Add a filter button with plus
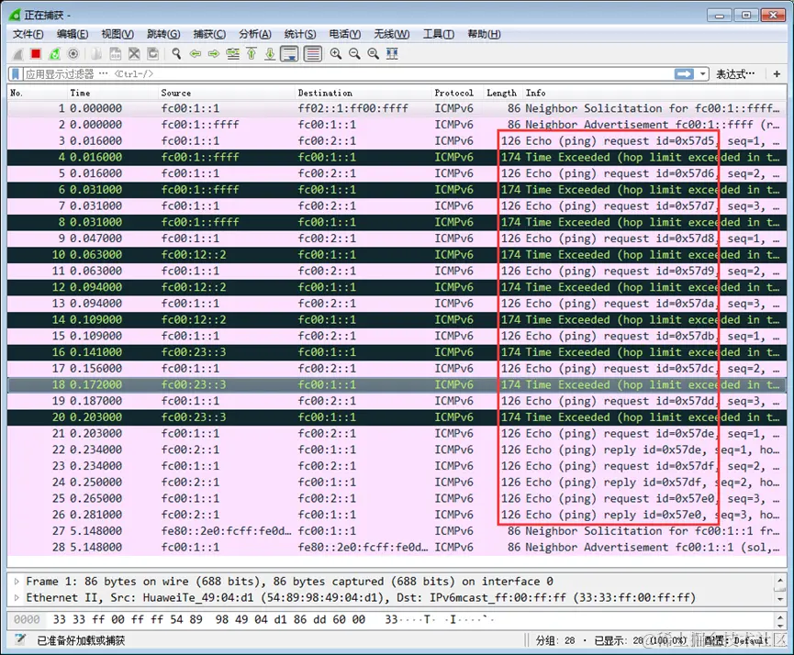Screen dimensions: 794x655 pos(777,74)
